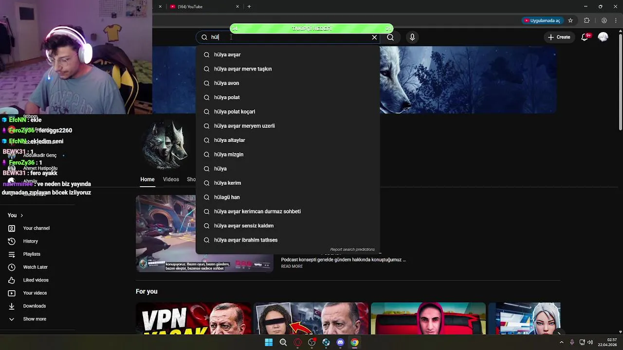Open Opera GX from the taskbar
The image size is (623, 350).
[297, 342]
